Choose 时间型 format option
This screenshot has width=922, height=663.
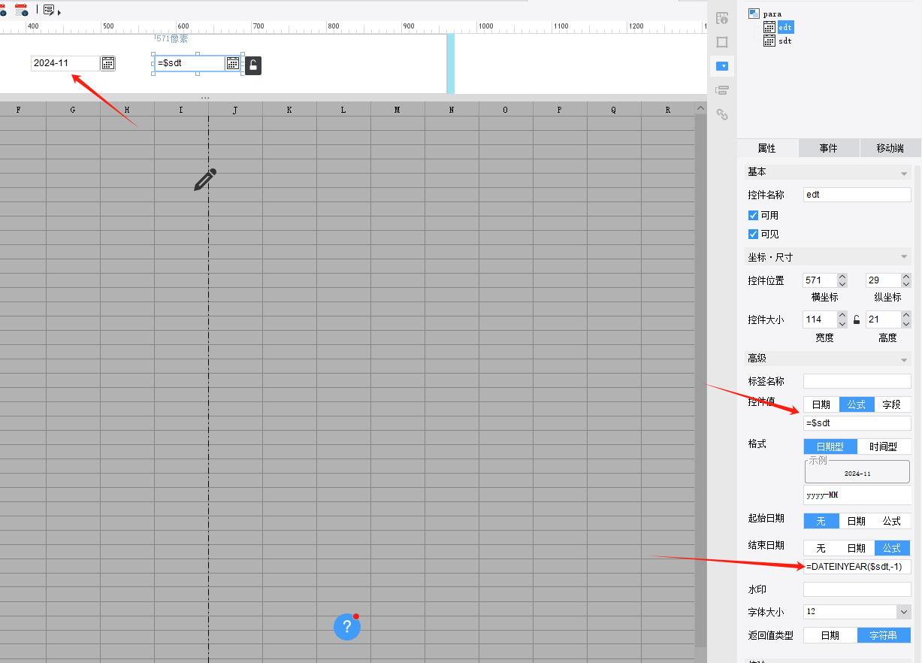click(884, 447)
